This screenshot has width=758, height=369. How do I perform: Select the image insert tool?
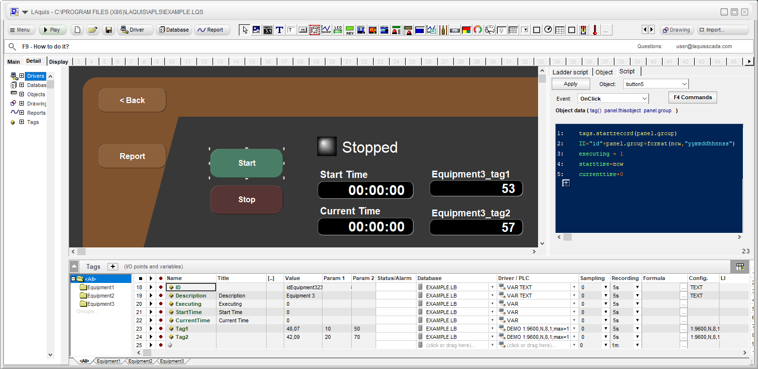tap(256, 30)
